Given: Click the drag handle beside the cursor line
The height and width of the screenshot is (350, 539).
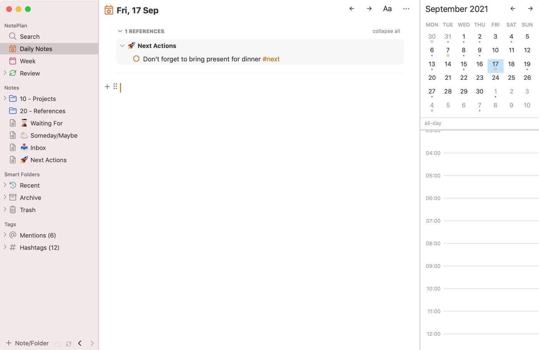Looking at the screenshot, I should click(115, 86).
